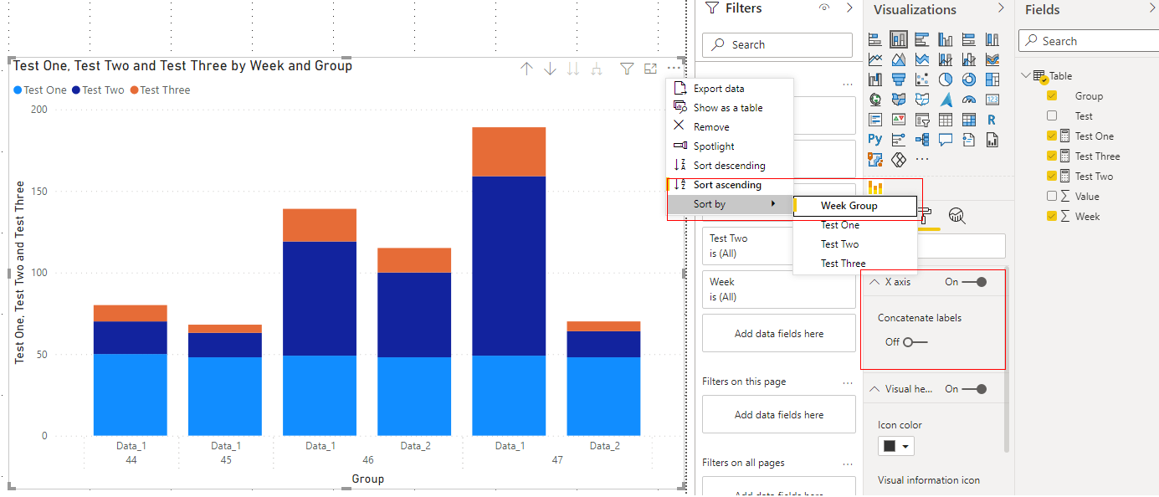
Task: Uncheck the Group field checkbox
Action: point(1052,96)
